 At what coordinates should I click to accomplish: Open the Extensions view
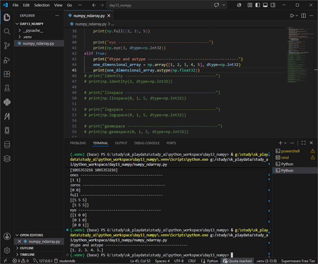click(x=7, y=74)
